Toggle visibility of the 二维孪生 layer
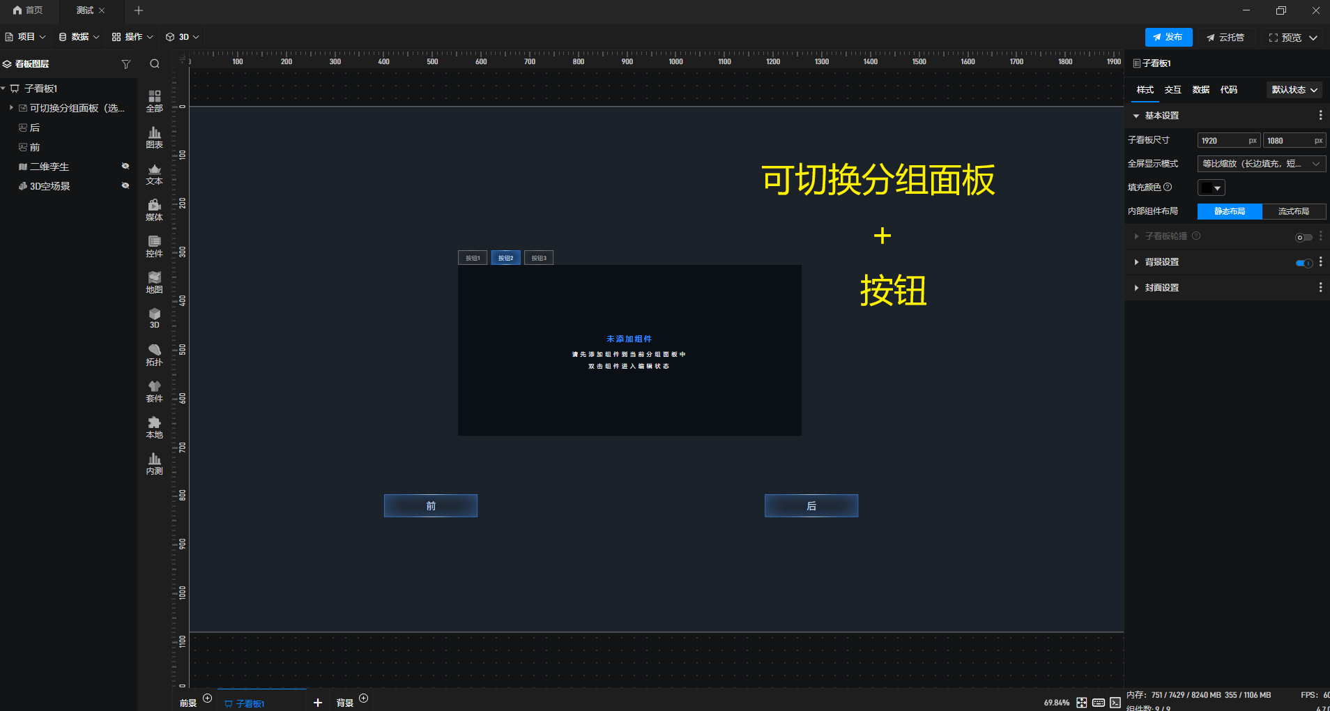Image resolution: width=1330 pixels, height=711 pixels. (125, 166)
